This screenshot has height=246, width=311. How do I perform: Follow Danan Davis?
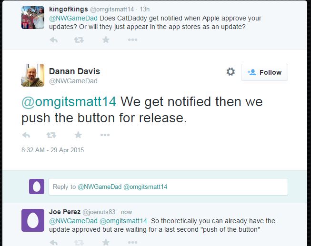[x=264, y=72]
